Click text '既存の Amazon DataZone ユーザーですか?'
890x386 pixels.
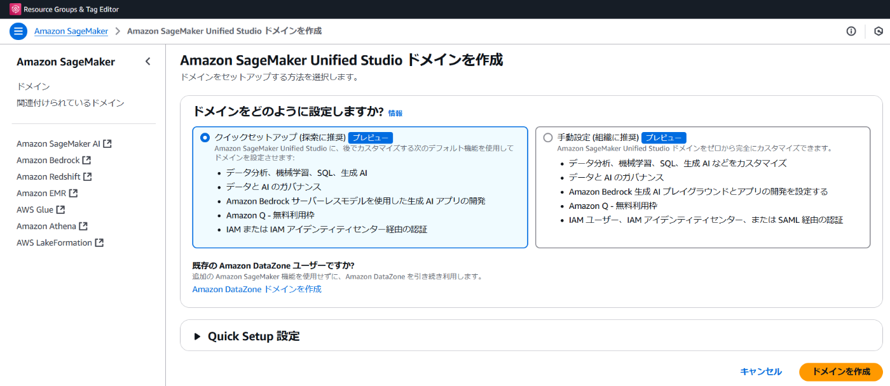273,265
